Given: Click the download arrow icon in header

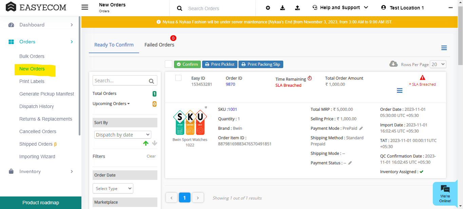Looking at the screenshot, I should (x=283, y=8).
